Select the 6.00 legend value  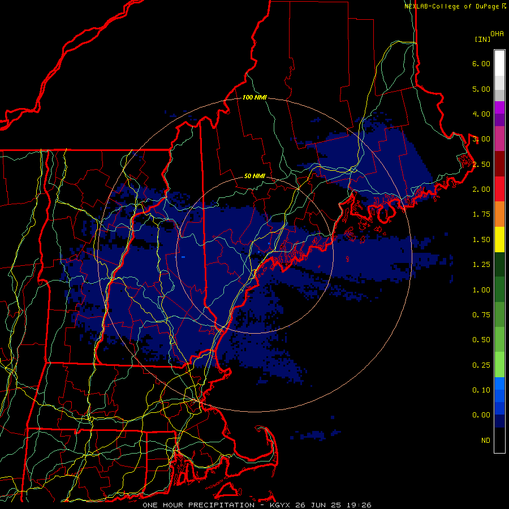(481, 63)
